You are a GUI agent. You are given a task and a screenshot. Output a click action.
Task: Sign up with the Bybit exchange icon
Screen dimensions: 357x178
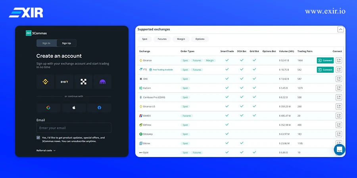(x=64, y=82)
